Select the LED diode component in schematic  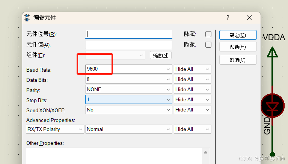[x=272, y=106]
